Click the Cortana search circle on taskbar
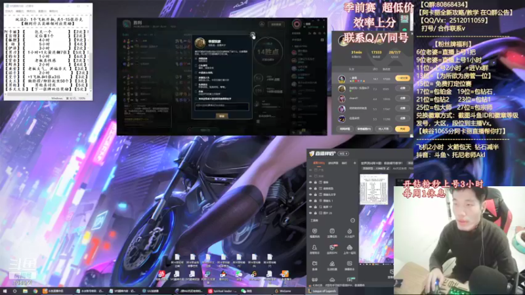Viewport: 525px width, 295px height. 14,291
